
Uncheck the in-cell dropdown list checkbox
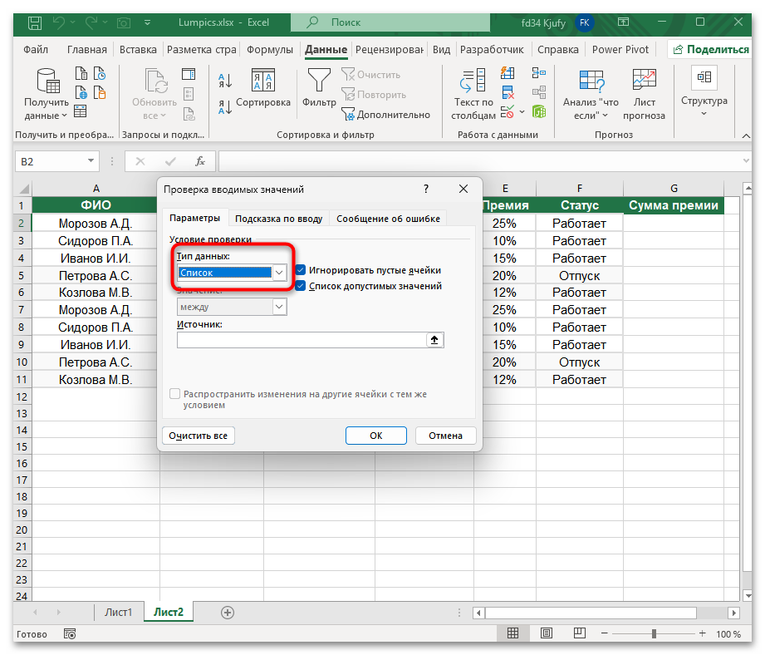301,286
